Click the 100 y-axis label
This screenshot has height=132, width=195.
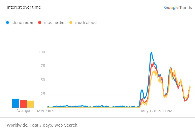42,52
